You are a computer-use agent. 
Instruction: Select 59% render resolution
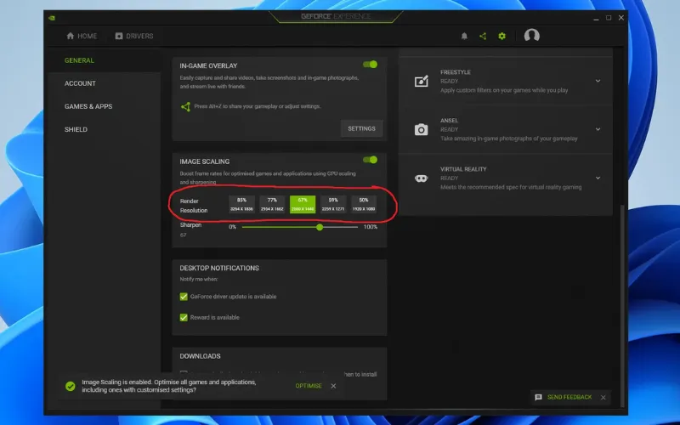coord(333,204)
